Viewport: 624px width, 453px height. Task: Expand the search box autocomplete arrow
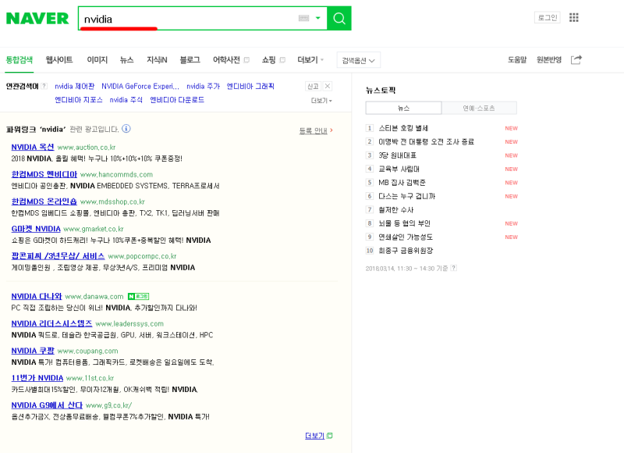318,18
